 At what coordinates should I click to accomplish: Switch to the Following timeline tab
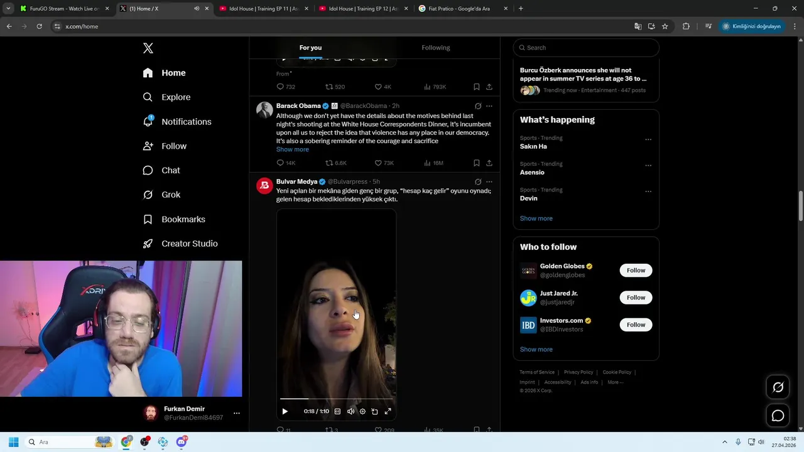(436, 48)
